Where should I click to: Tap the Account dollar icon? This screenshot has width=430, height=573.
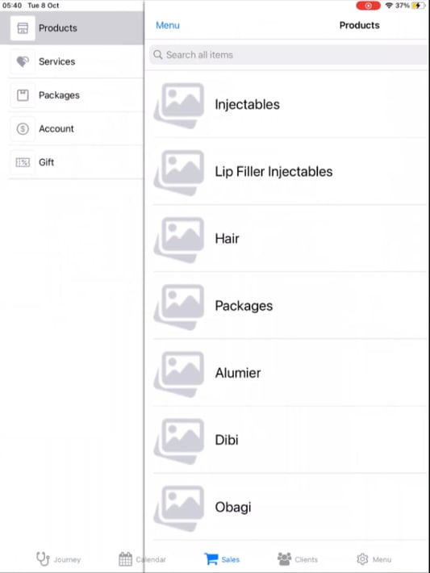click(x=23, y=128)
